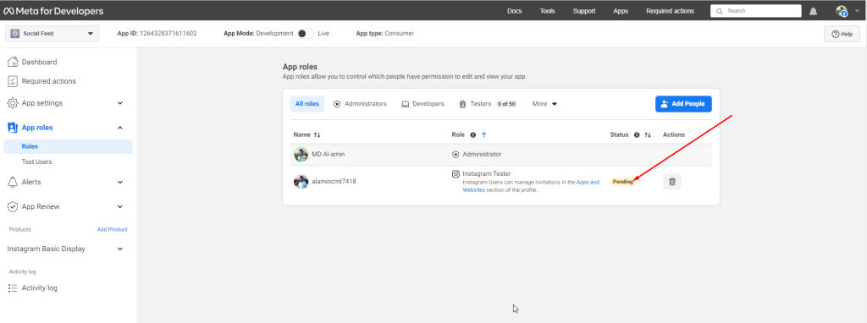Expand the Alerts section chevron

(120, 182)
